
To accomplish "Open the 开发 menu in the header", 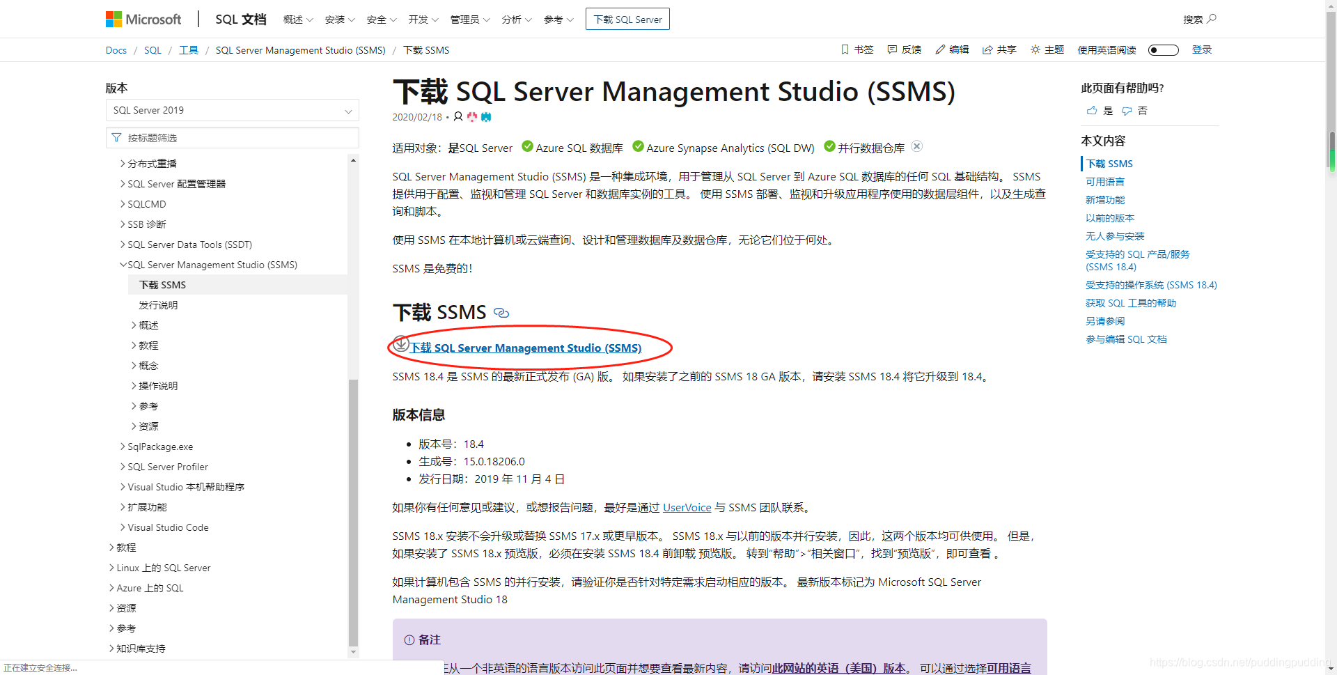I will pyautogui.click(x=423, y=20).
